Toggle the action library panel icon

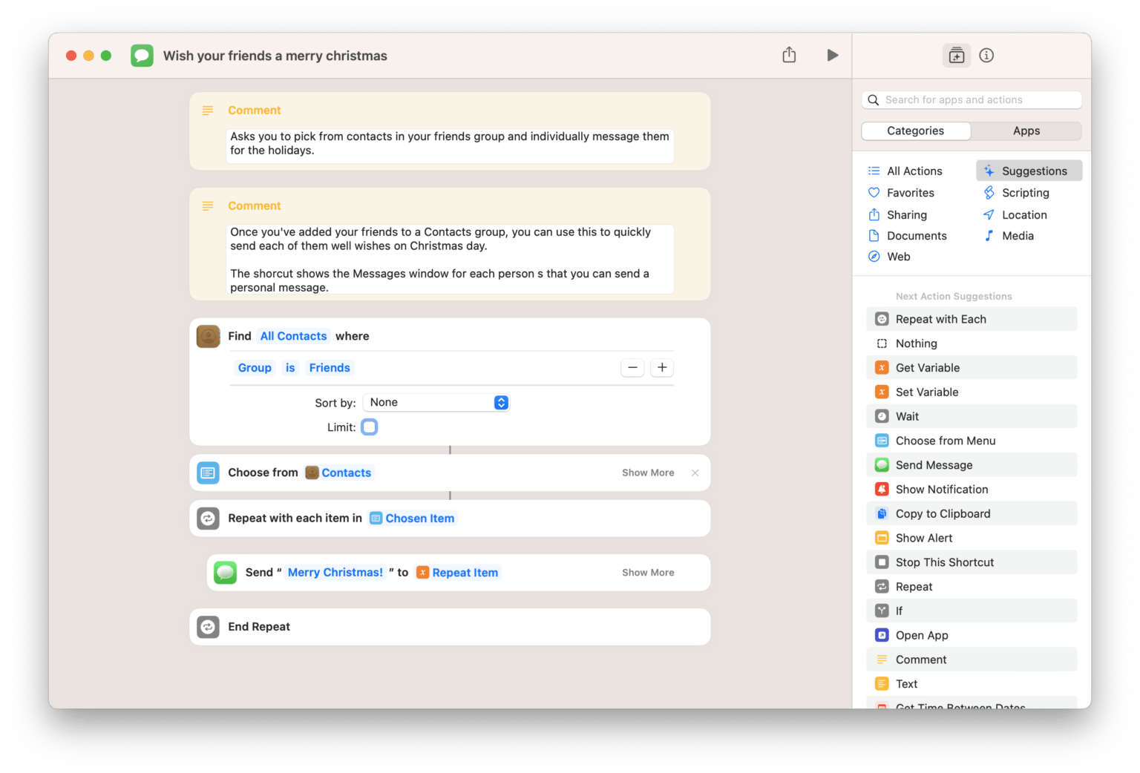(x=956, y=56)
